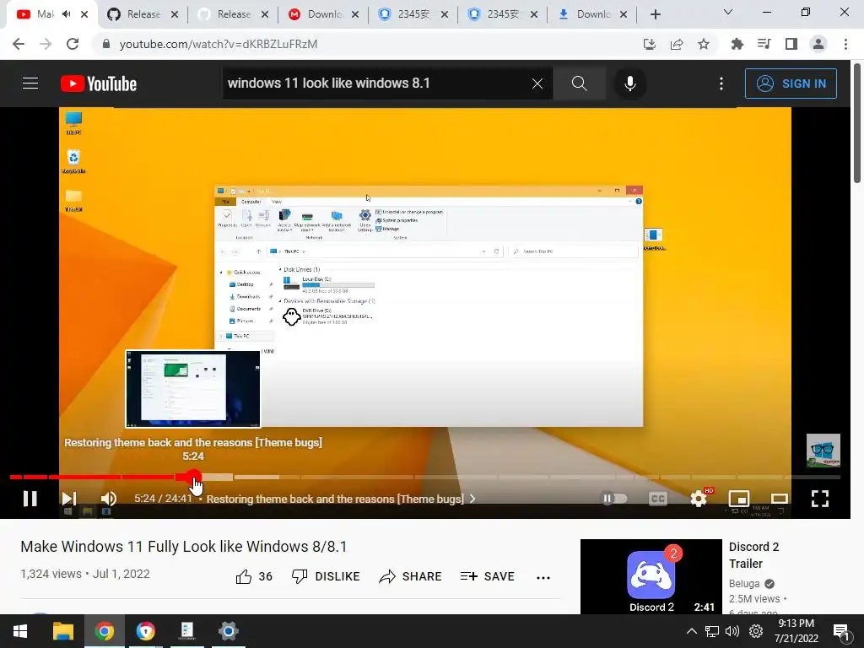This screenshot has width=864, height=648.
Task: Open volume control in system tray
Action: pyautogui.click(x=732, y=631)
